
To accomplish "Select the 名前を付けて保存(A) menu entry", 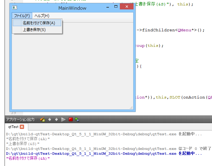I will click(37, 23).
